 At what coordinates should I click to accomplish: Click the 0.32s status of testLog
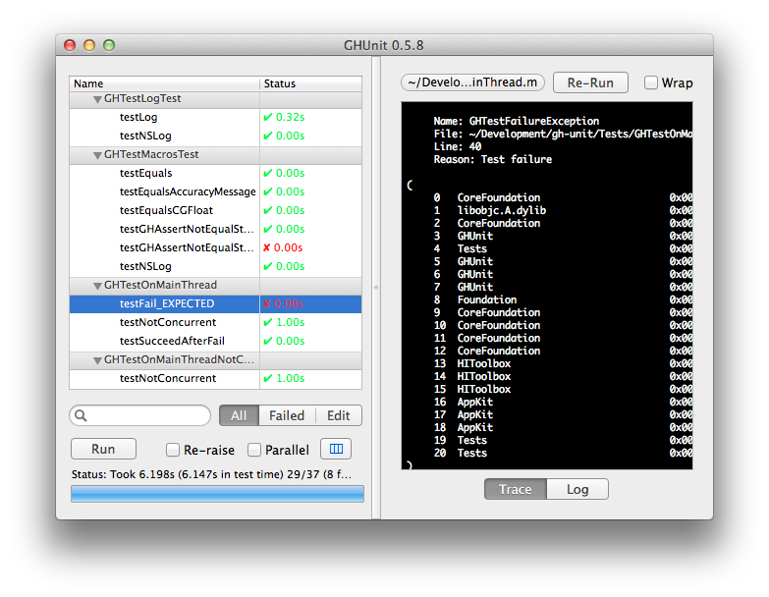[x=290, y=117]
